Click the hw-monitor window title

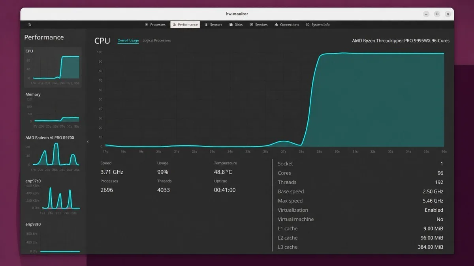(237, 14)
